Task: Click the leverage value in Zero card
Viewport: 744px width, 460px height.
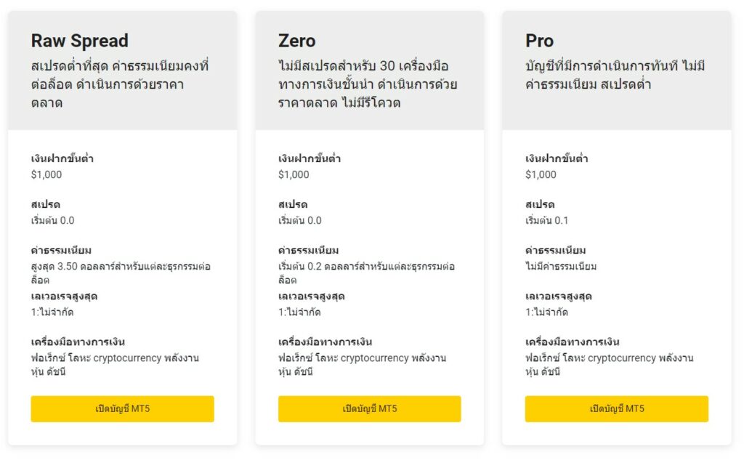Action: click(x=299, y=312)
